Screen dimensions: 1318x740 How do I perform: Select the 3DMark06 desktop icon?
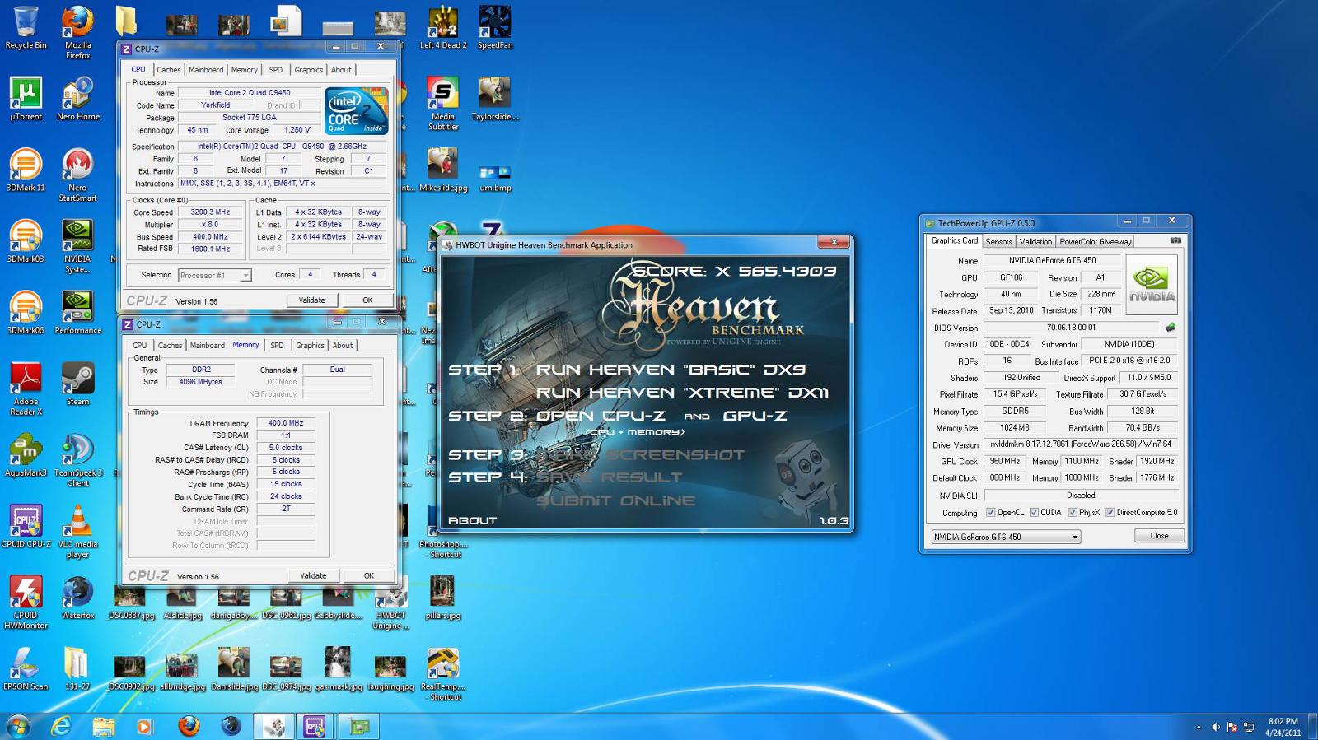(x=26, y=312)
